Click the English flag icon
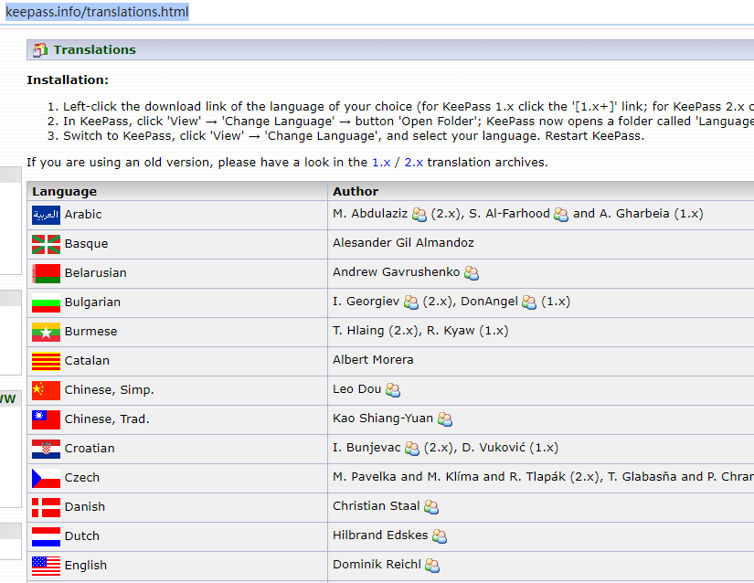Viewport: 754px width, 583px height. click(x=47, y=566)
